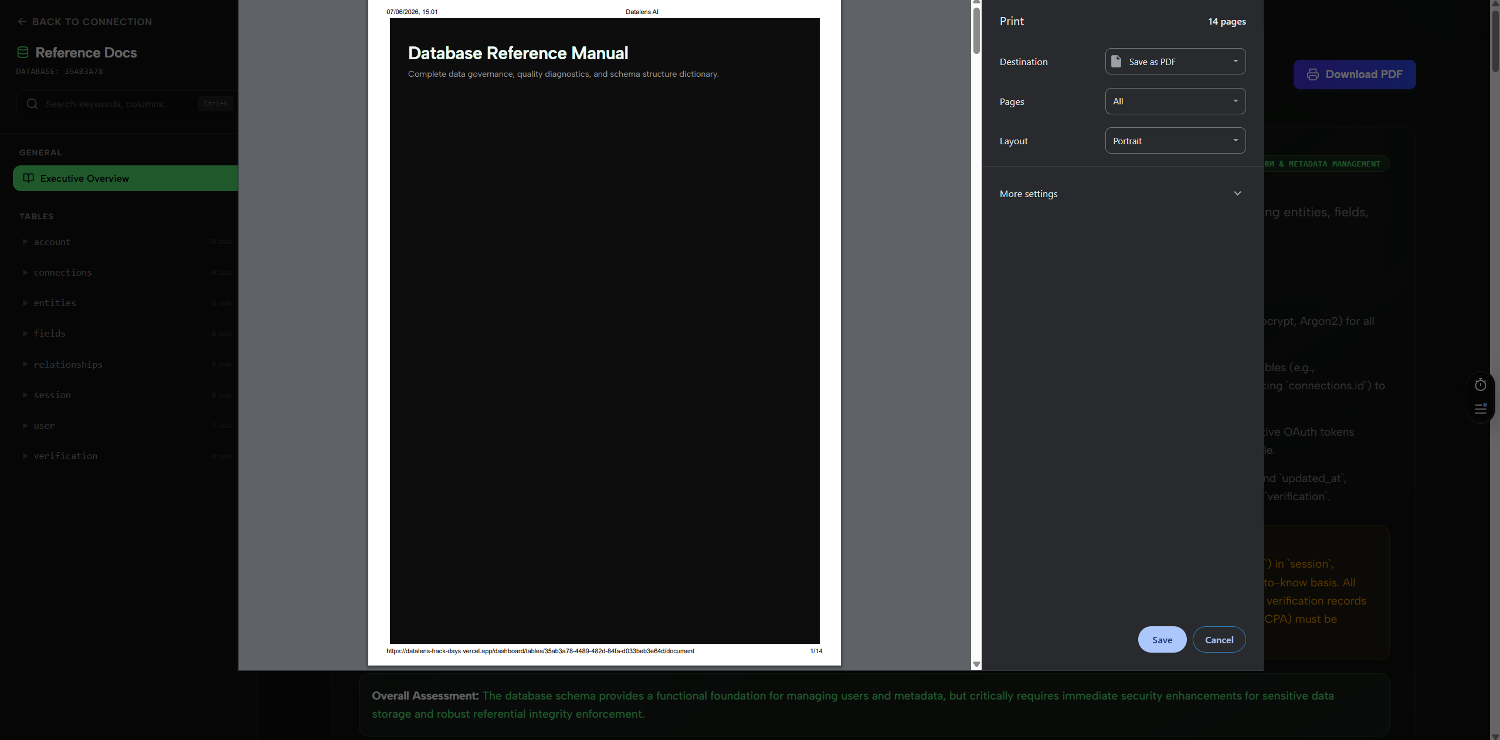Click the '14 pages' count text
The width and height of the screenshot is (1500, 740).
1227,22
